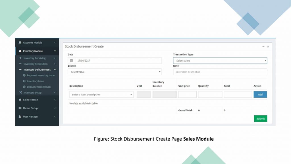The height and width of the screenshot is (164, 291).
Task: Open the Transaction Type dropdown
Action: (220, 61)
